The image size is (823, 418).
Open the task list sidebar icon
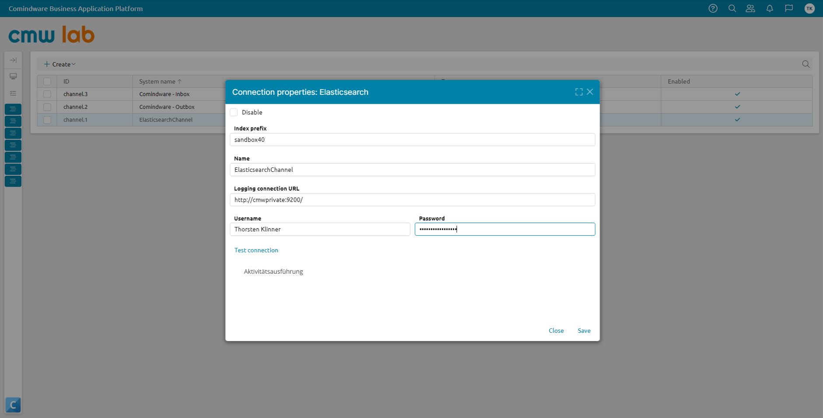(x=13, y=93)
